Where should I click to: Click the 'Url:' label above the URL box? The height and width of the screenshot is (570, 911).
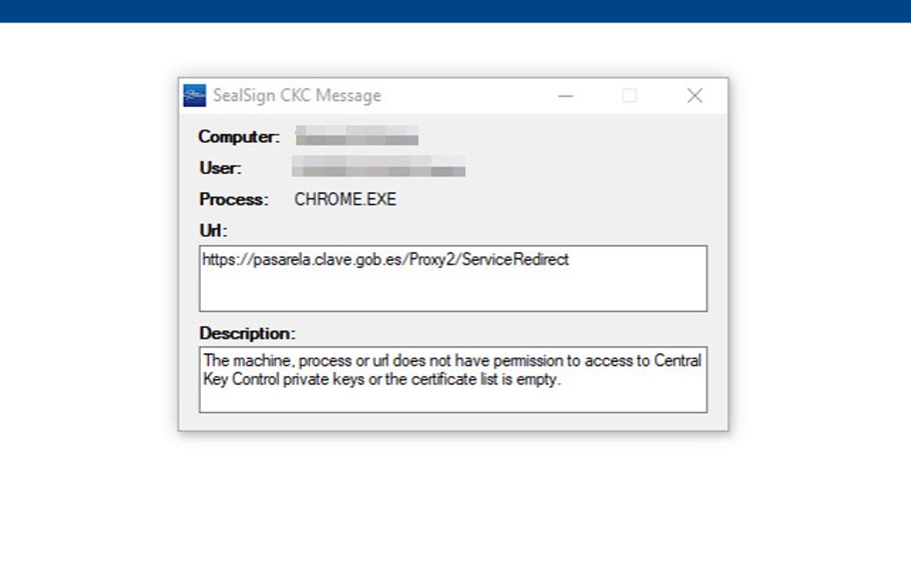[212, 230]
